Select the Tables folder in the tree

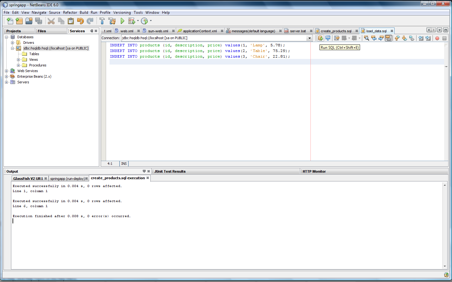(x=34, y=54)
